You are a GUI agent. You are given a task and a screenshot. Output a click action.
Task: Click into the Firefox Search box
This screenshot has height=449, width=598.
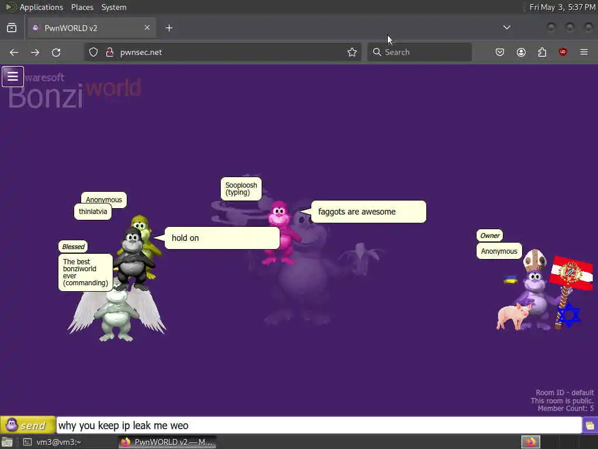point(419,52)
